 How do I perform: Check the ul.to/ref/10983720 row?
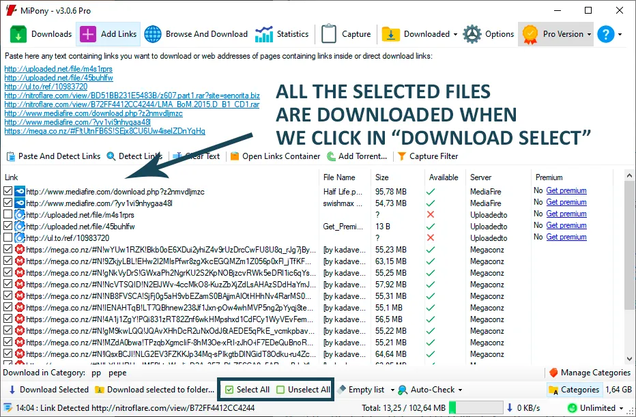(8, 238)
